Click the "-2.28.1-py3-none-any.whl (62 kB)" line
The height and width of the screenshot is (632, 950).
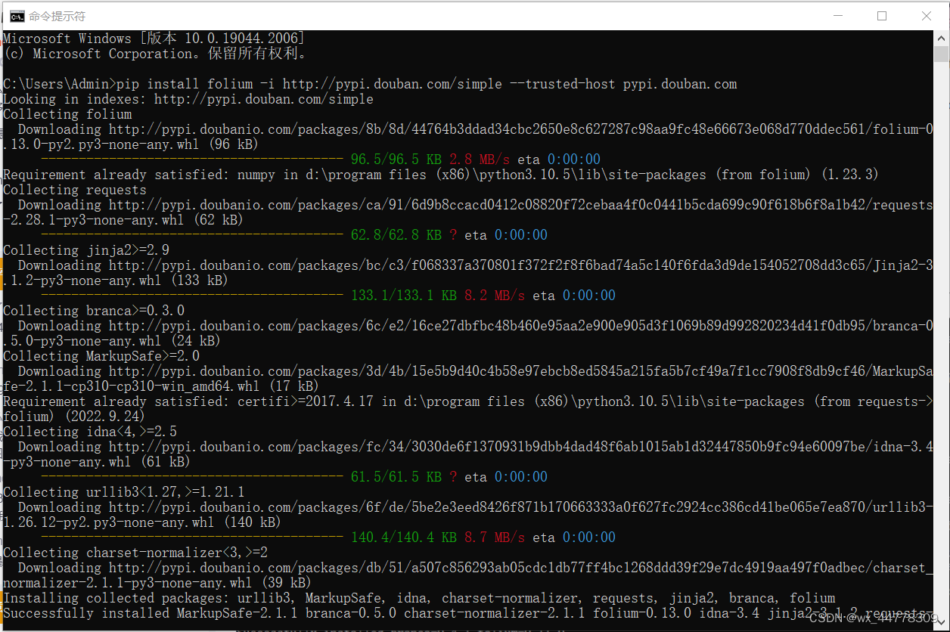pyautogui.click(x=123, y=220)
